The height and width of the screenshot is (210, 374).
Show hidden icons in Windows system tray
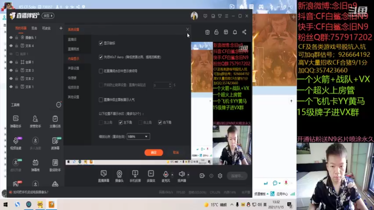point(232,204)
